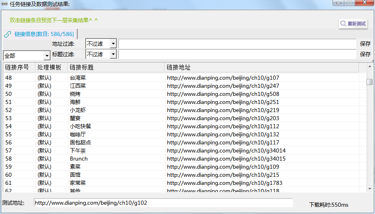Viewport: 375px width, 214px height.
Task: Click URL ending in g34015
Action: coord(226,159)
